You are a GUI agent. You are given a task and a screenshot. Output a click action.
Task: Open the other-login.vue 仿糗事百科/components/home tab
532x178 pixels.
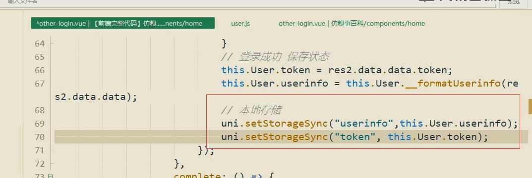(352, 23)
